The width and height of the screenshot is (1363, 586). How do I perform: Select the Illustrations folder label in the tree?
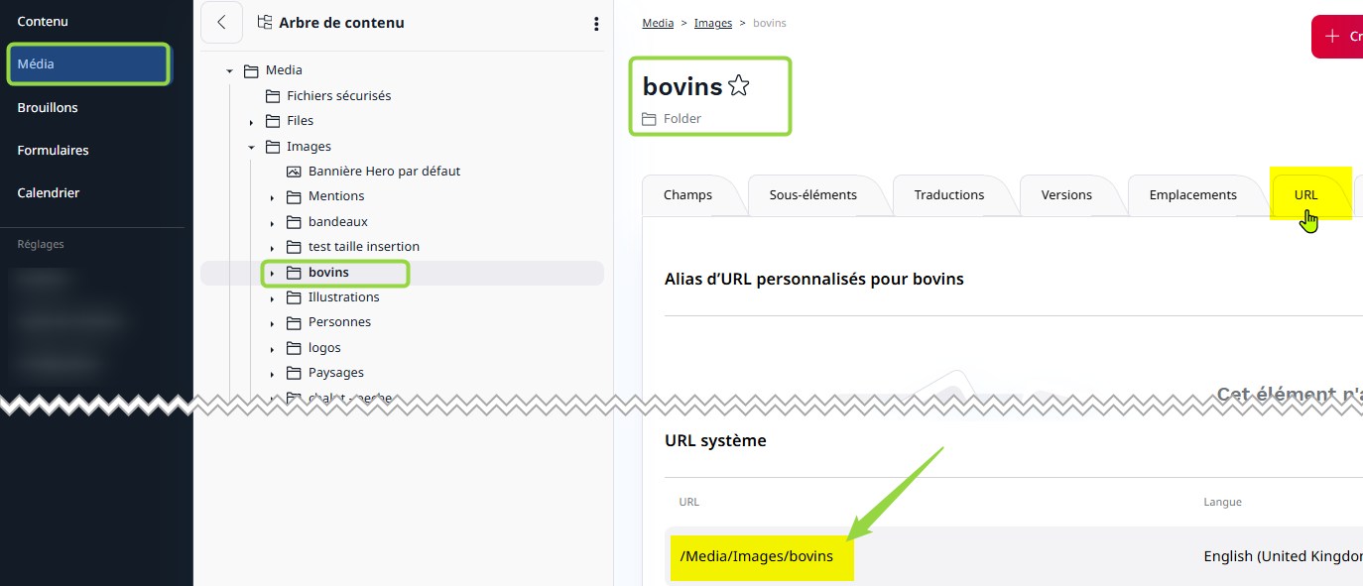coord(344,297)
